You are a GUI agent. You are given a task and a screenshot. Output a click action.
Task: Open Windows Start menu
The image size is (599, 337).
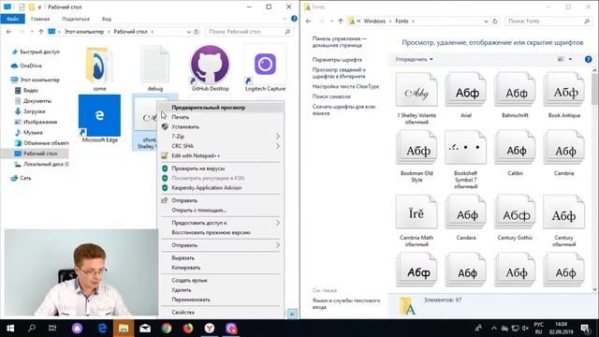click(10, 329)
